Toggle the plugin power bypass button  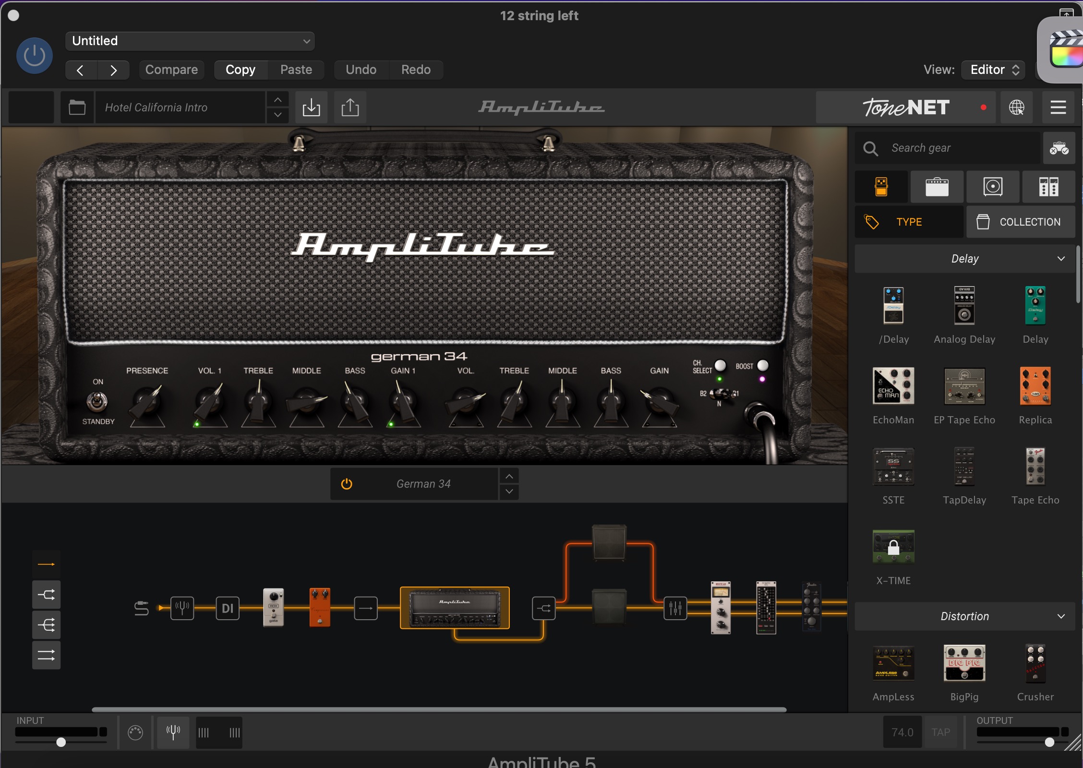click(35, 56)
